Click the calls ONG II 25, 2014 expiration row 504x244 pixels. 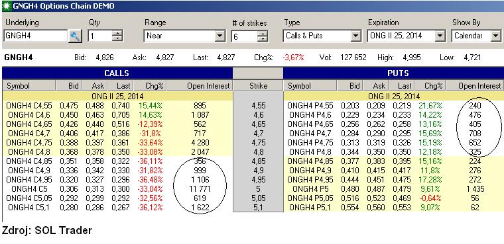(117, 96)
